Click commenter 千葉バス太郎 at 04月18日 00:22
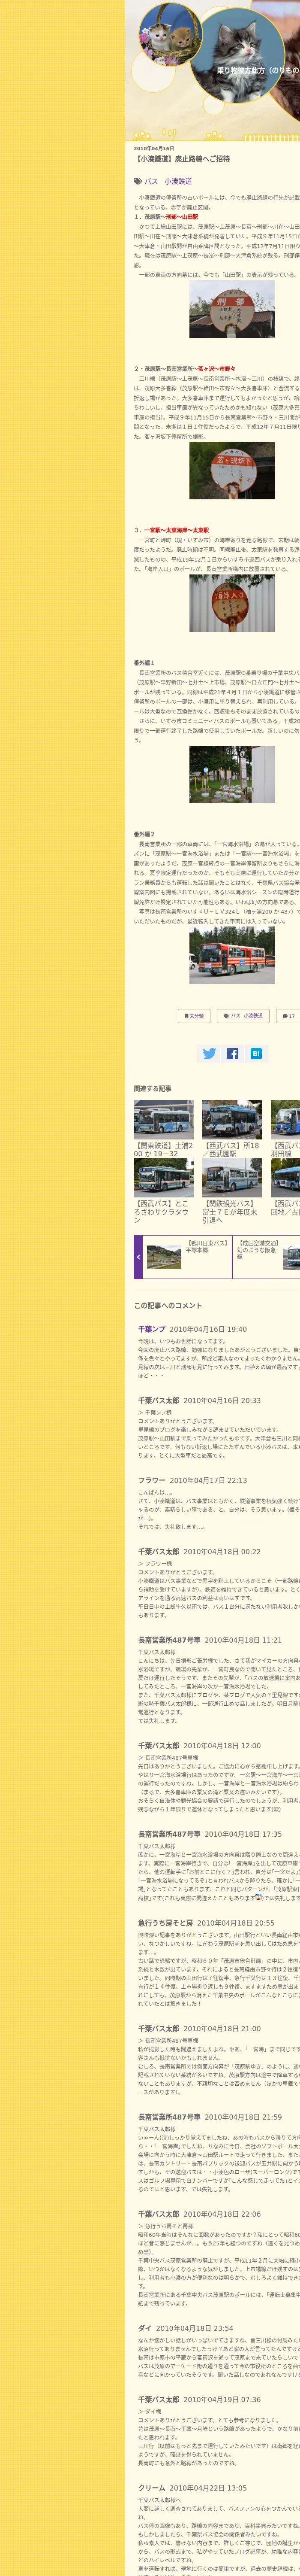This screenshot has width=300, height=2576. click(159, 1551)
